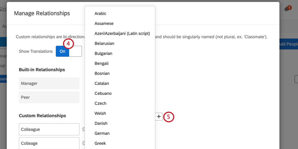Image resolution: width=298 pixels, height=149 pixels.
Task: Select Cebuano from the list
Action: click(x=103, y=93)
